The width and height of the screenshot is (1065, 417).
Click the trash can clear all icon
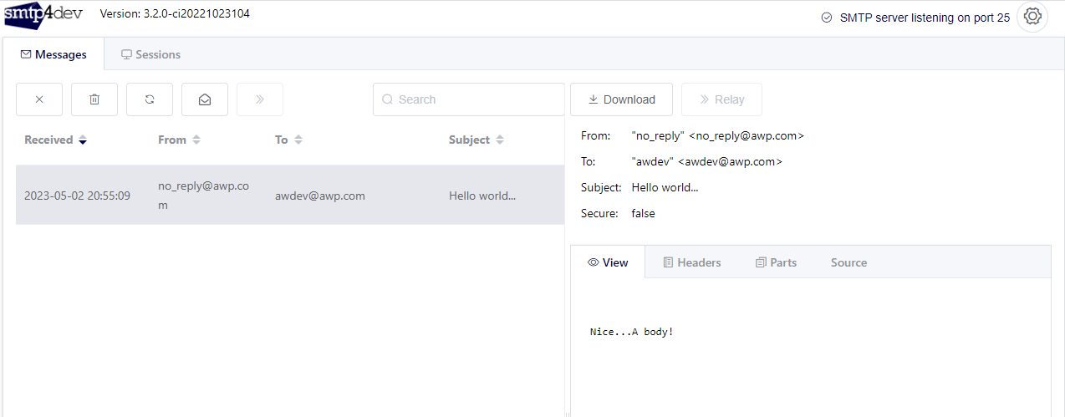[94, 99]
